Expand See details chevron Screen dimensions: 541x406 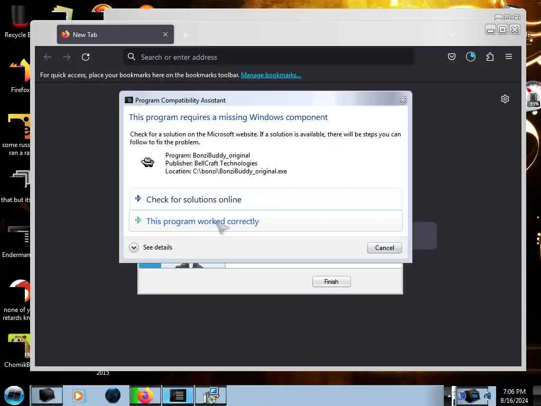pos(134,247)
